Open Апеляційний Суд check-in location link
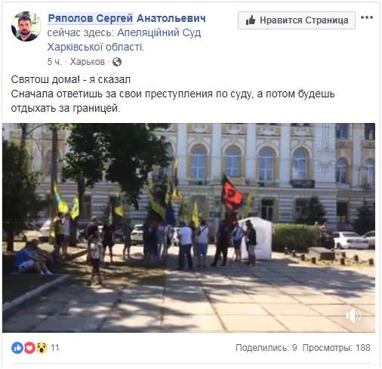 point(159,32)
